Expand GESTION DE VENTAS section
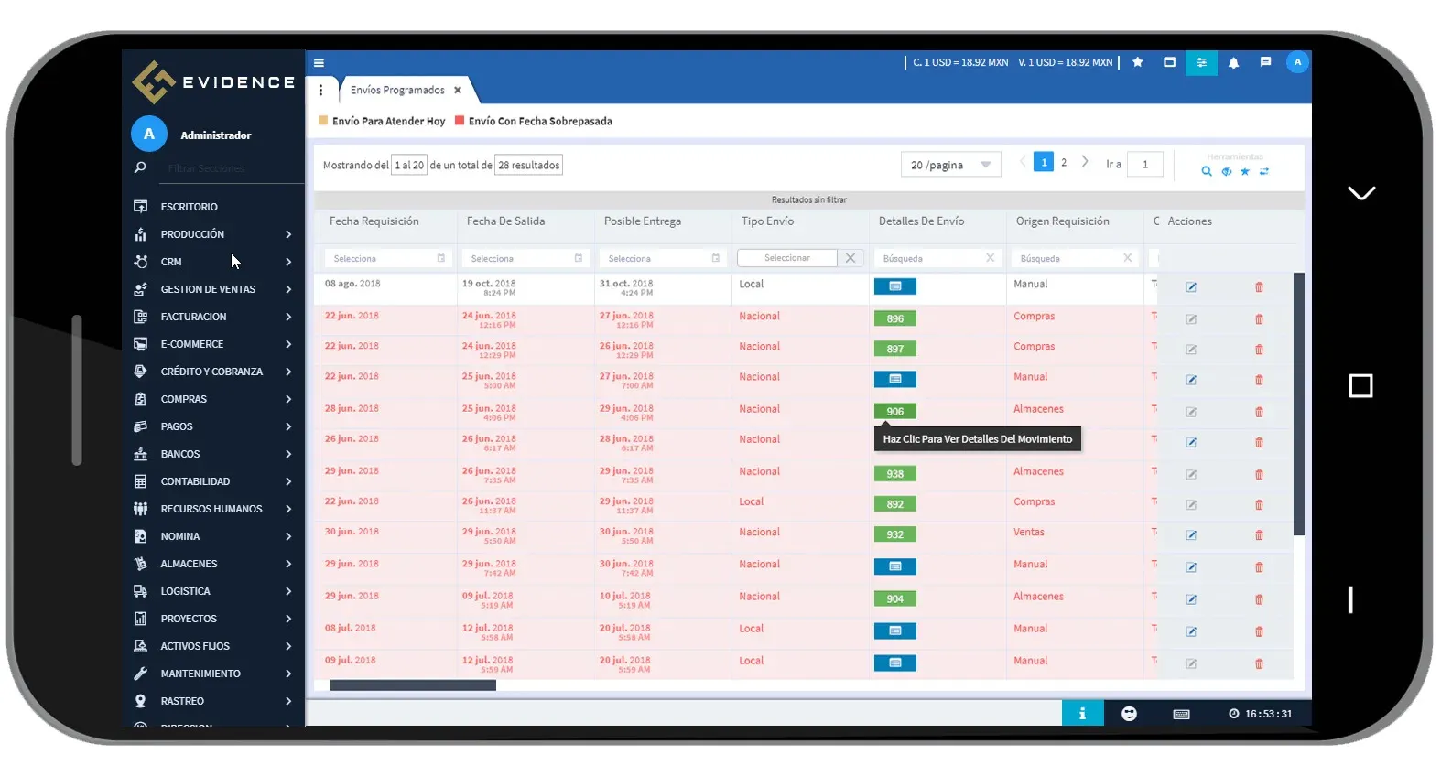The height and width of the screenshot is (776, 1441). (213, 289)
